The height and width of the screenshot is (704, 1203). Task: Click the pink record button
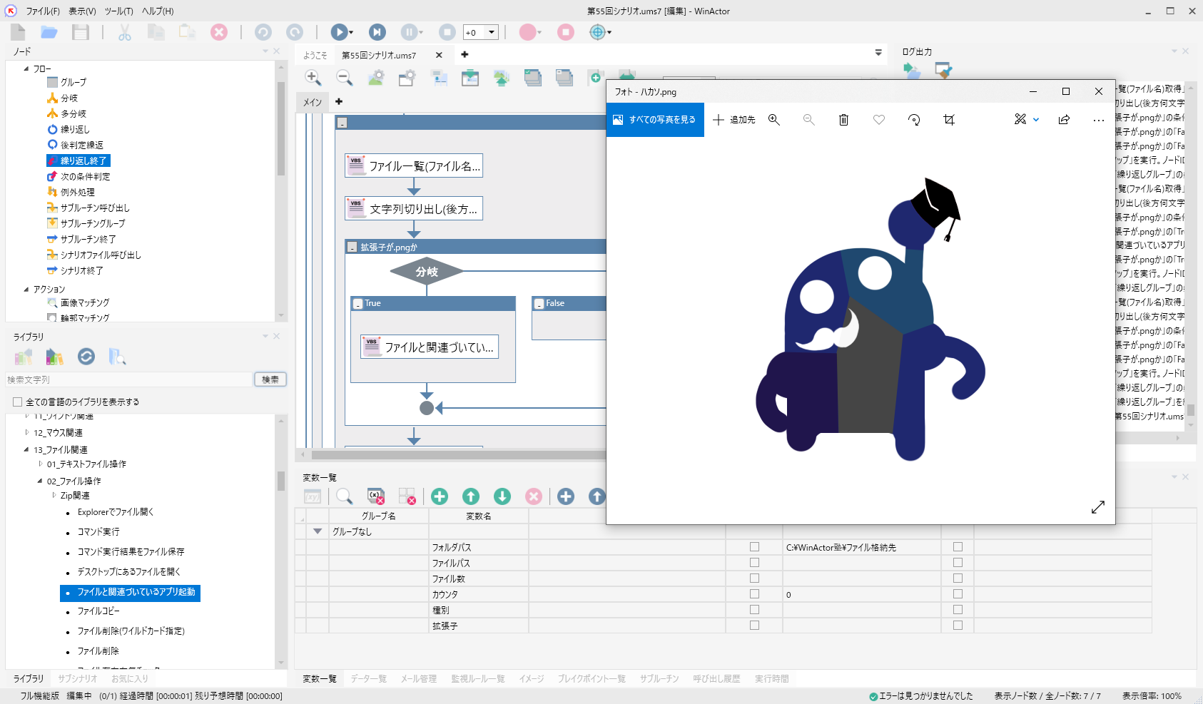(528, 32)
